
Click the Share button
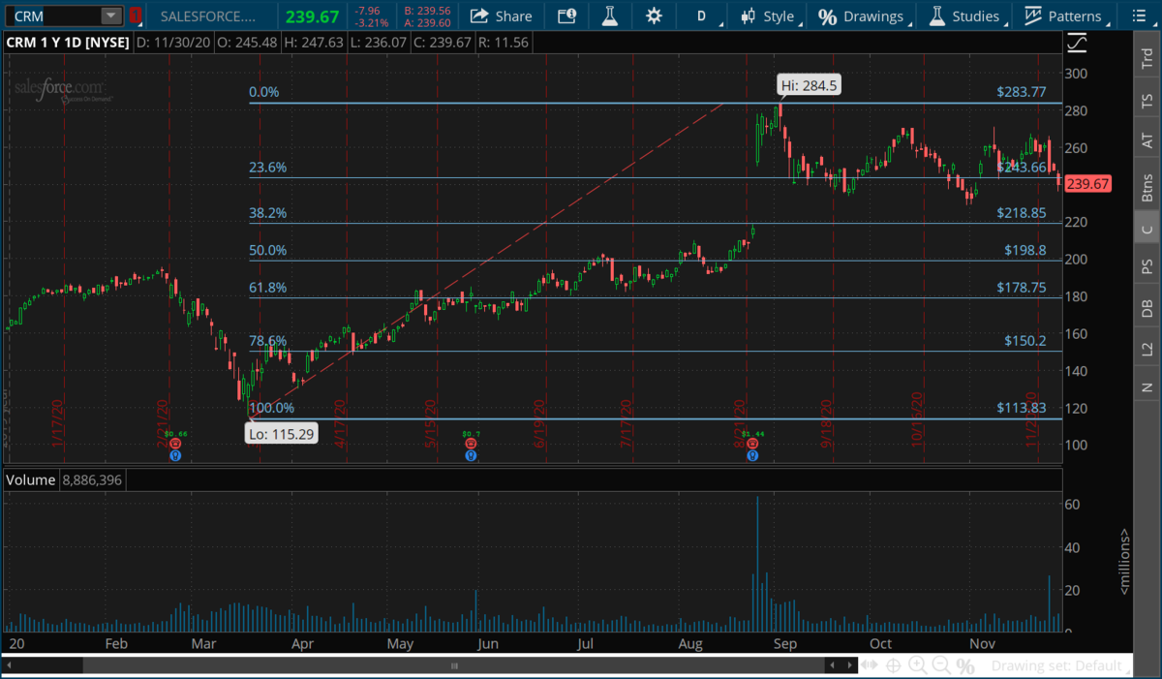501,16
